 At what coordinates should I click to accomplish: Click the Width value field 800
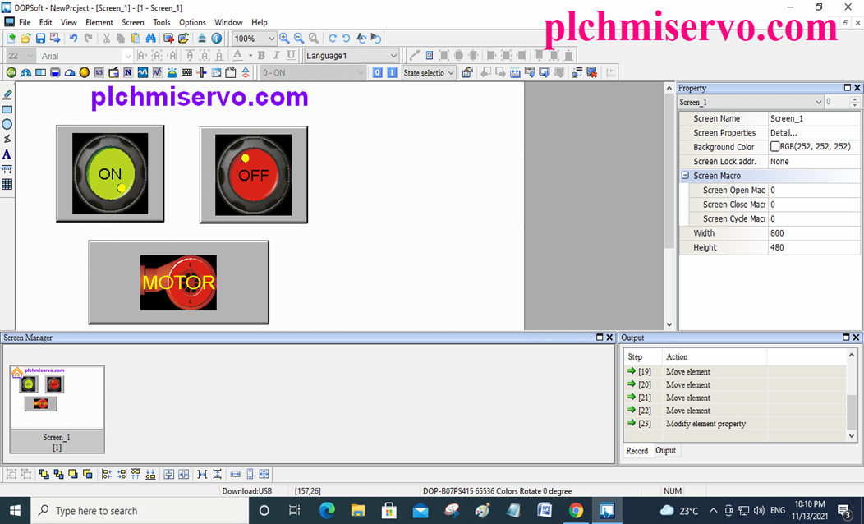pyautogui.click(x=814, y=233)
